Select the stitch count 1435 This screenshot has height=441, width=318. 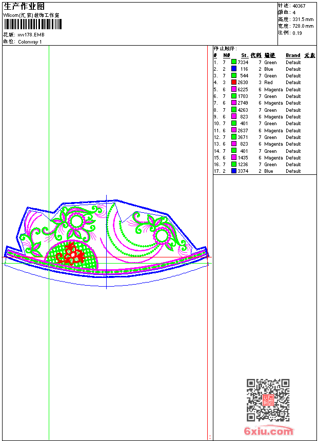point(243,158)
